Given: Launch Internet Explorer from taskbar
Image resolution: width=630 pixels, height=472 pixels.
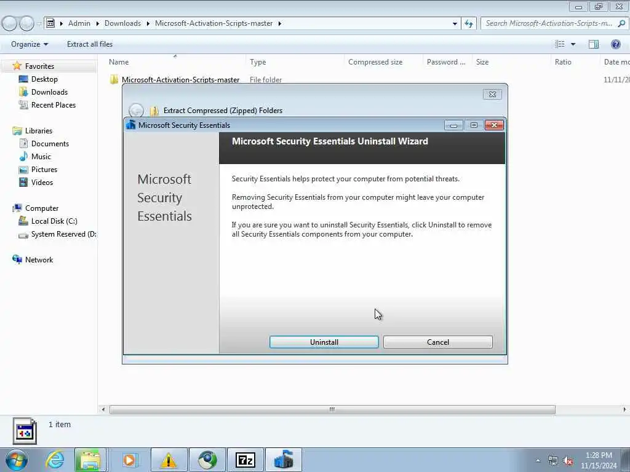Looking at the screenshot, I should click(x=55, y=460).
